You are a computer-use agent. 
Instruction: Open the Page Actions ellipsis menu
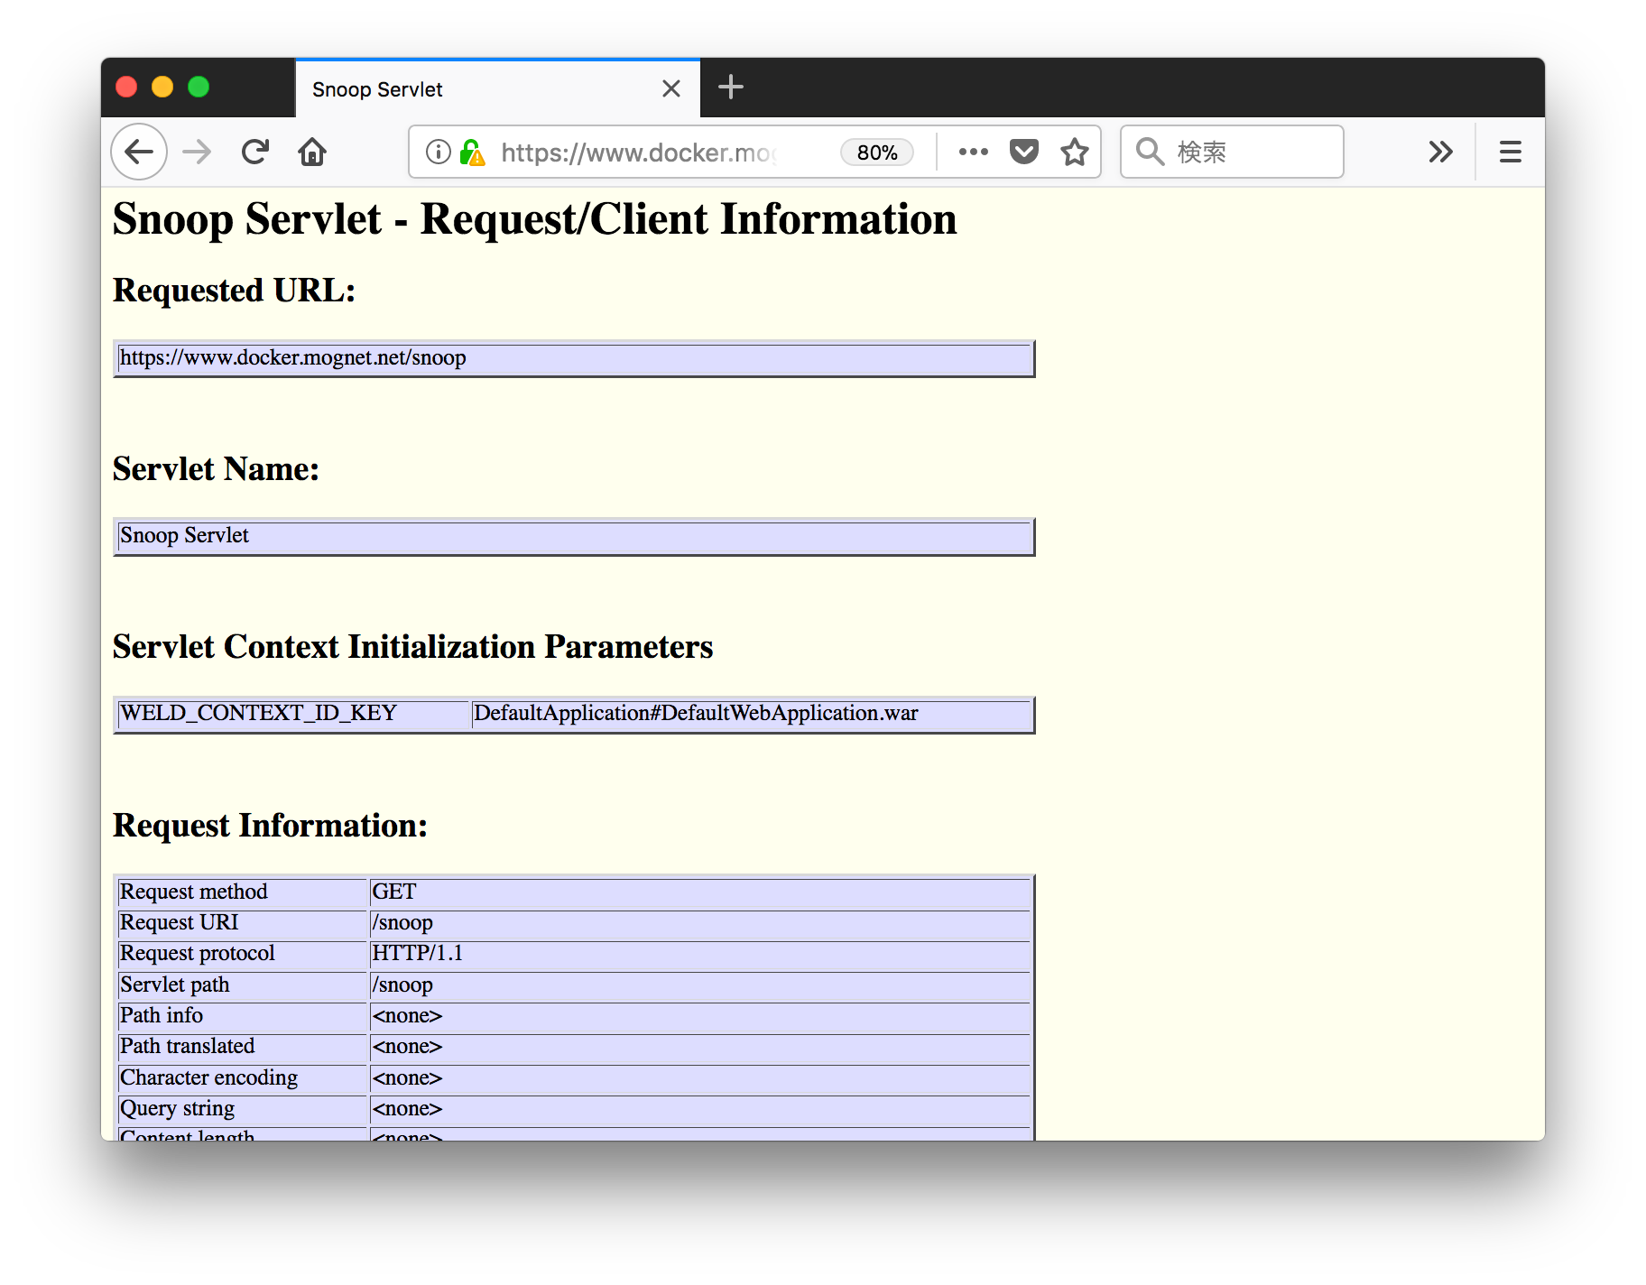pos(972,152)
